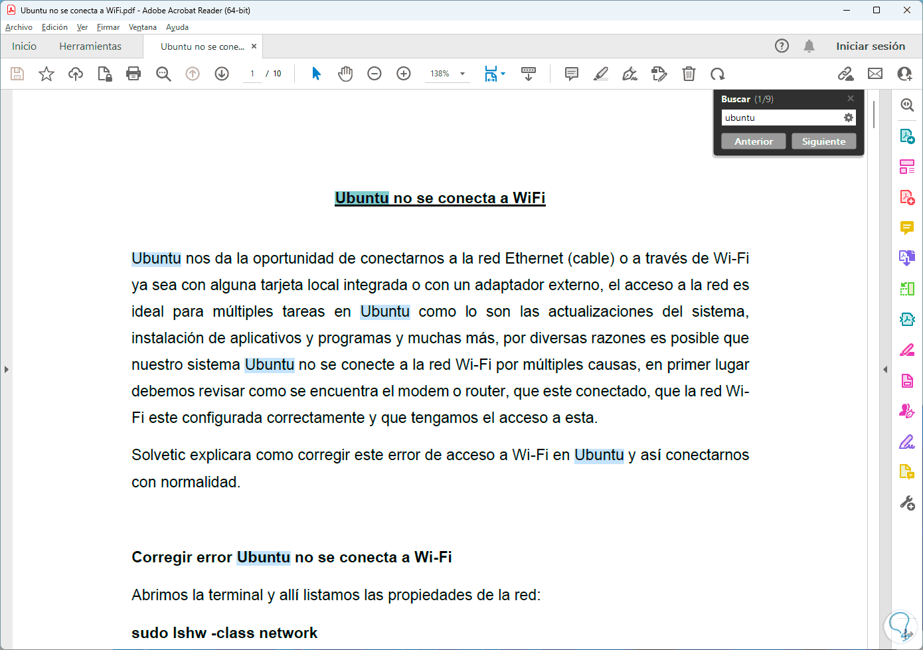The height and width of the screenshot is (650, 923).
Task: Open the Compress PDF sidebar tool
Action: (x=907, y=319)
